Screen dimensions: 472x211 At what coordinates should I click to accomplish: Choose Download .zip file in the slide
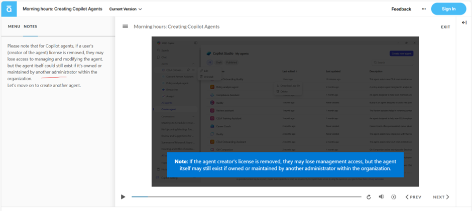tap(288, 86)
